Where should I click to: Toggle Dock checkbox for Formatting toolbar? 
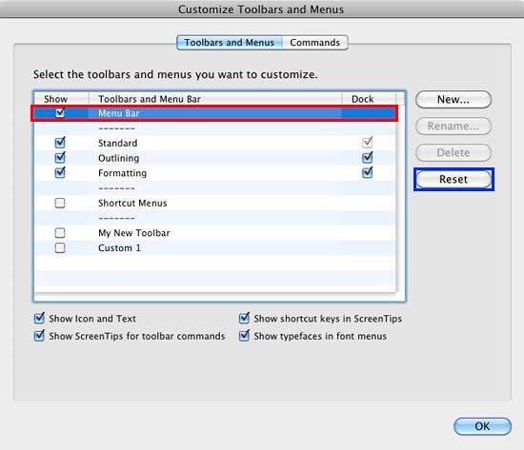367,172
